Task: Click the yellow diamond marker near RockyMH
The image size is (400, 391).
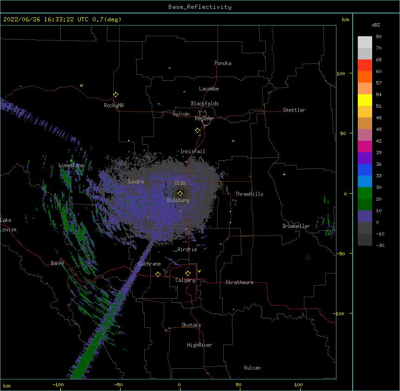Action: click(x=116, y=95)
